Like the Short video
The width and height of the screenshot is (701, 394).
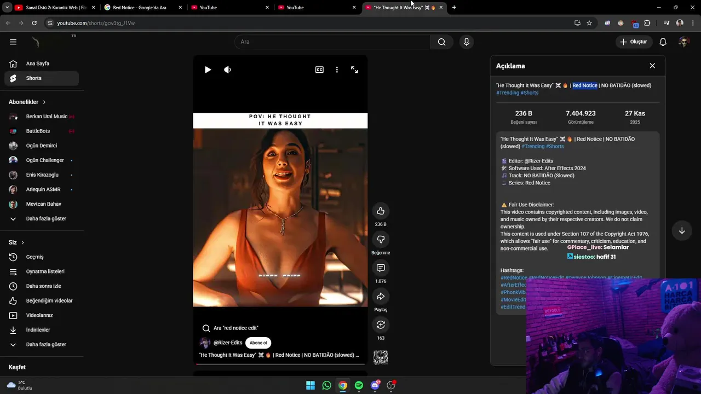coord(381,211)
